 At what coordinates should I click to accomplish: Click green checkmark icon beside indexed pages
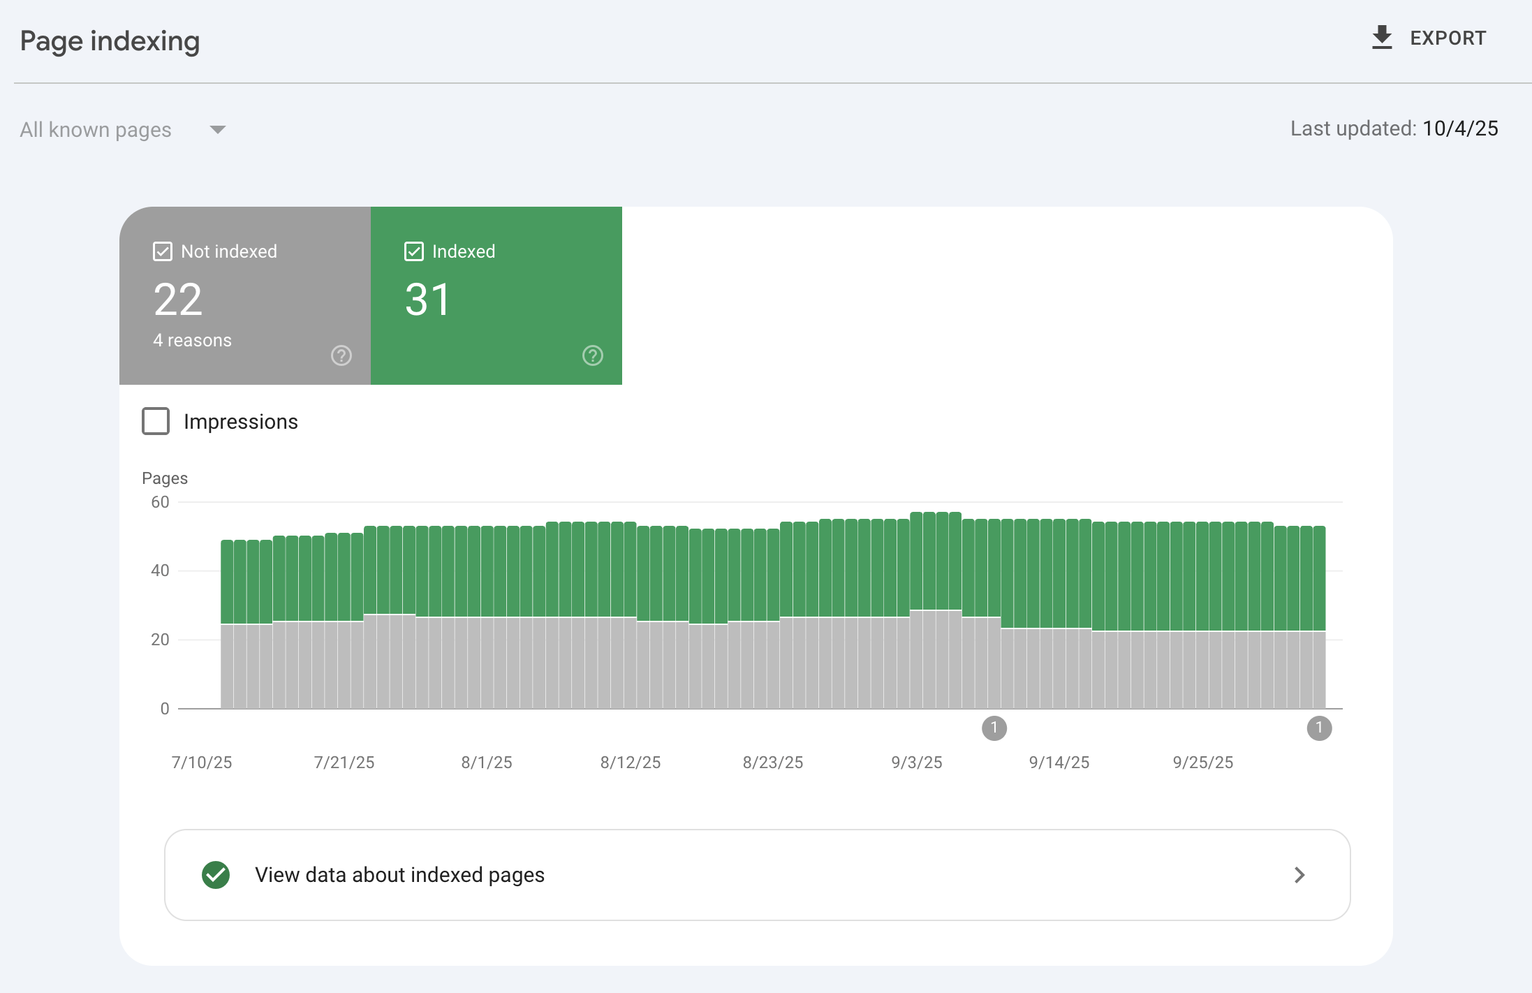pos(216,875)
